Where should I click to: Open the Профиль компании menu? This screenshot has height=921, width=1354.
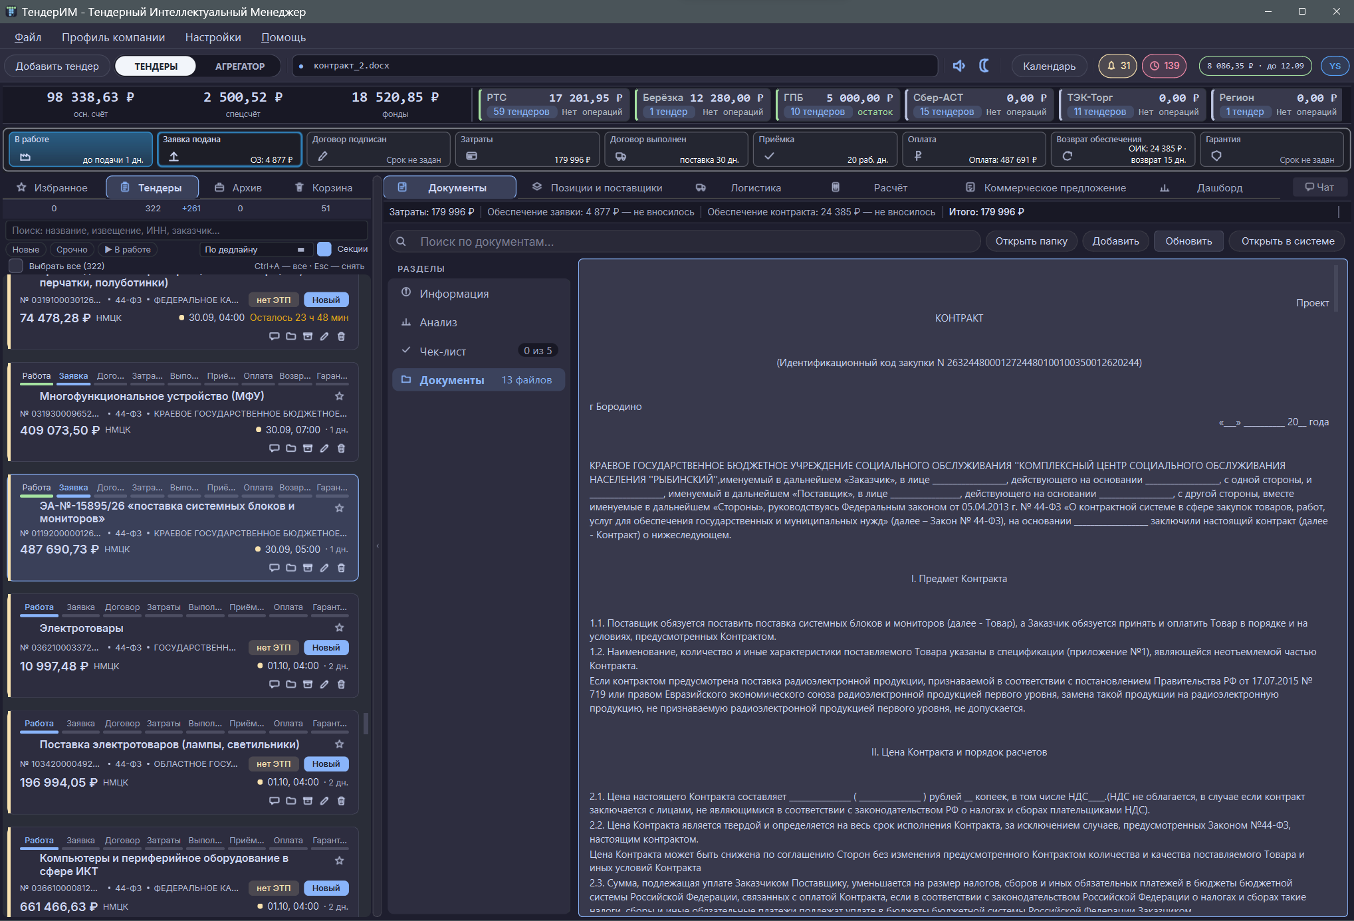point(113,37)
